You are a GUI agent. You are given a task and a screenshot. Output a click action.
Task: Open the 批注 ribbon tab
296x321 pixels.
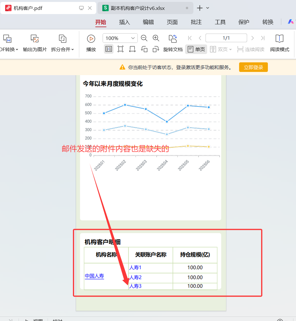point(196,22)
